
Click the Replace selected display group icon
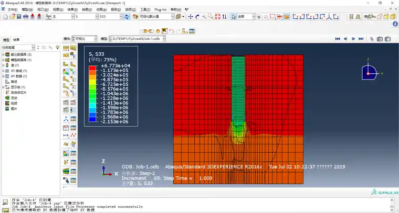pyautogui.click(x=144, y=31)
